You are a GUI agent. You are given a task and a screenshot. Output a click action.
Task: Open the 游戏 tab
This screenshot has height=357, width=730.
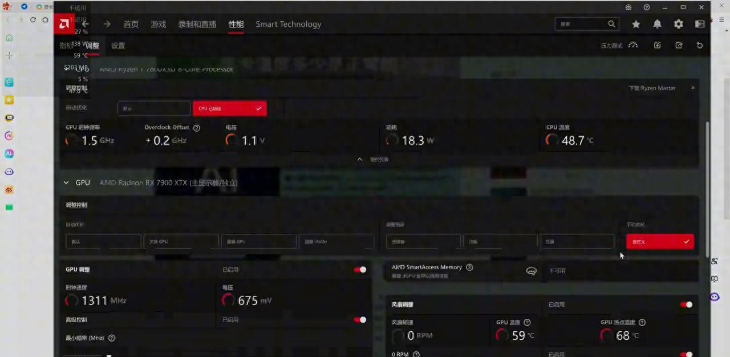tap(159, 24)
